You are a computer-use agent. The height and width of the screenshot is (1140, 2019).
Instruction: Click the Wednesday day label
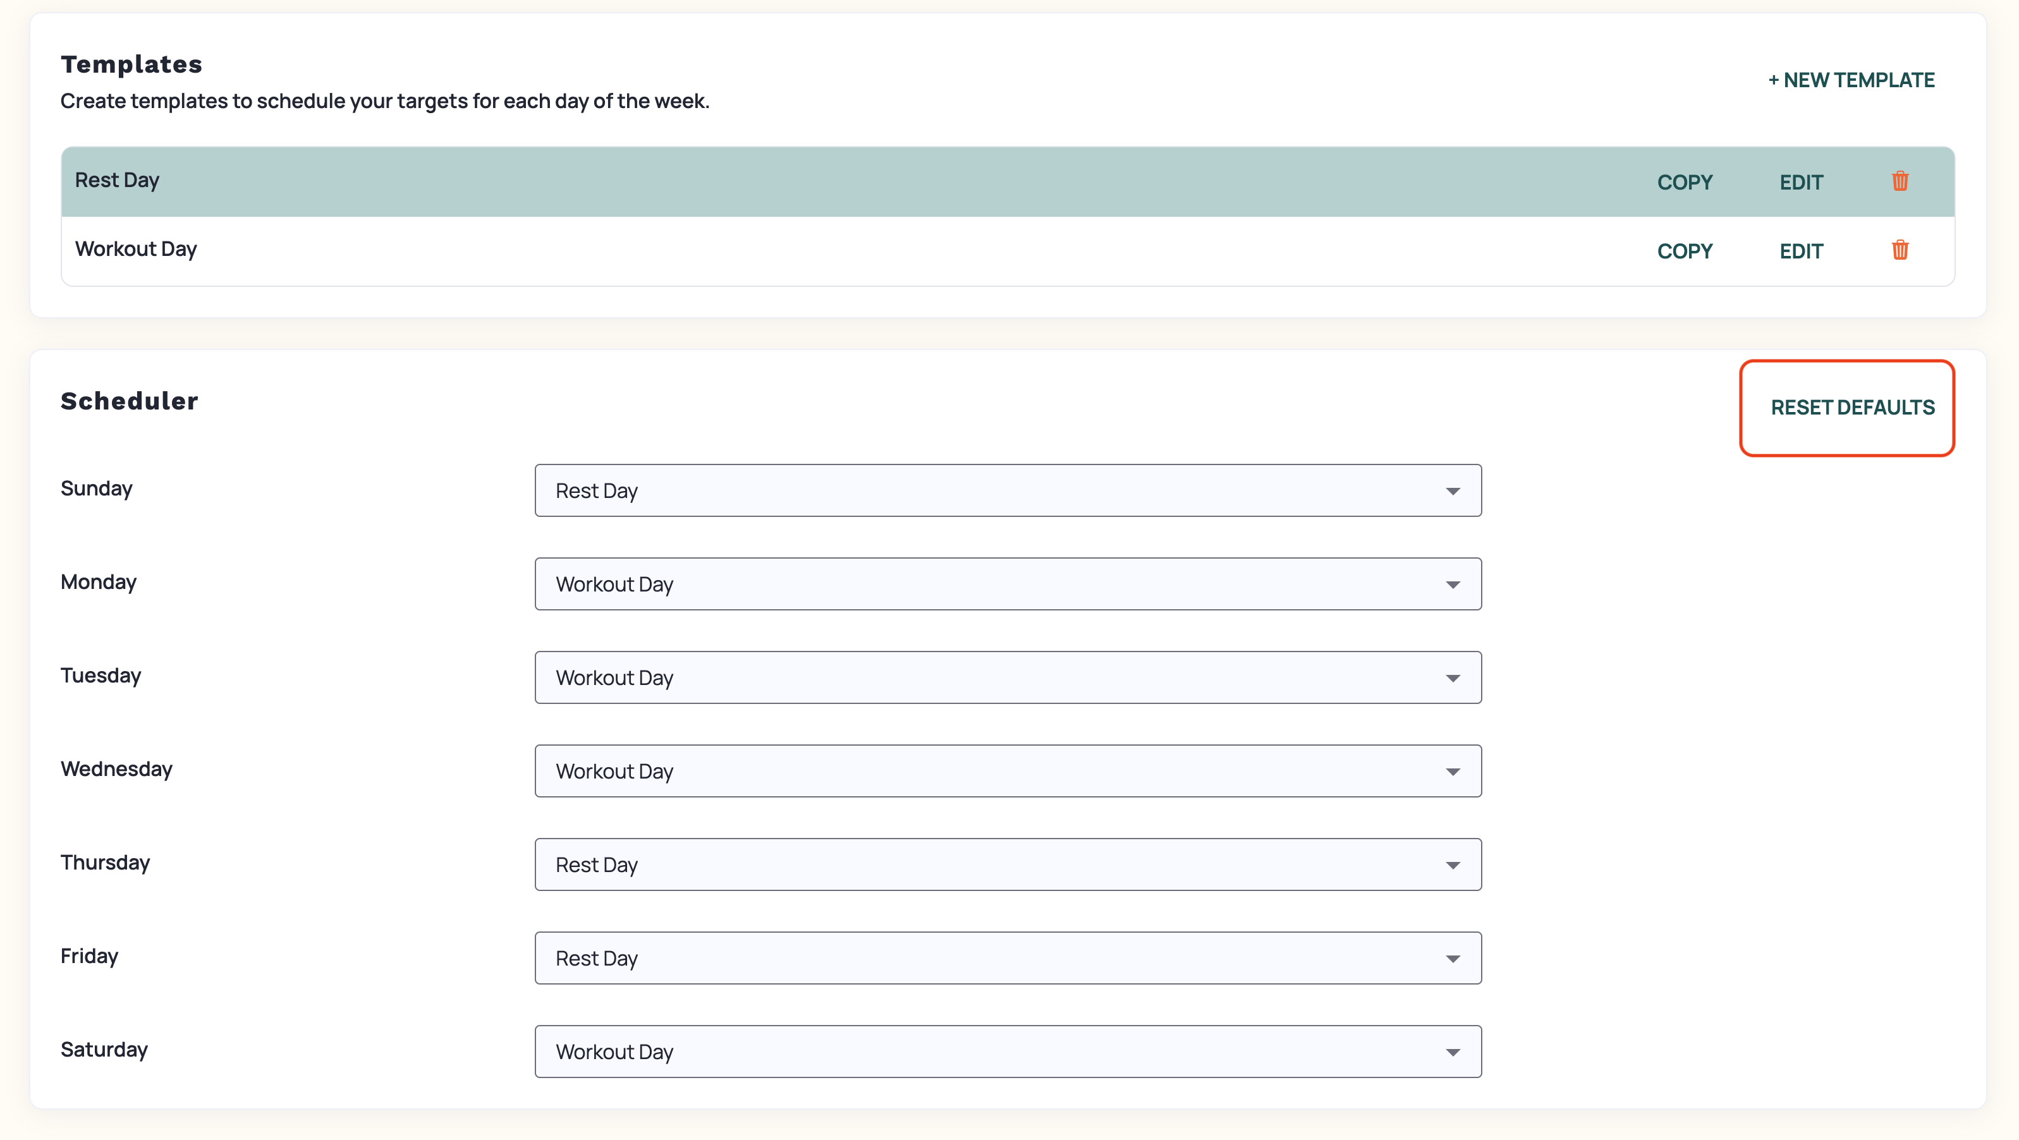[117, 768]
